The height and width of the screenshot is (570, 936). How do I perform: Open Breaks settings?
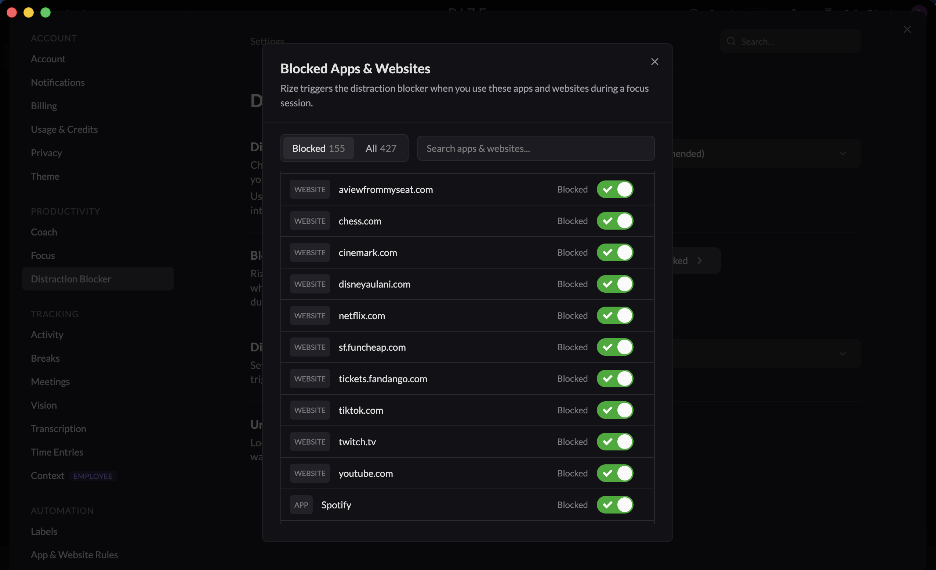click(45, 358)
